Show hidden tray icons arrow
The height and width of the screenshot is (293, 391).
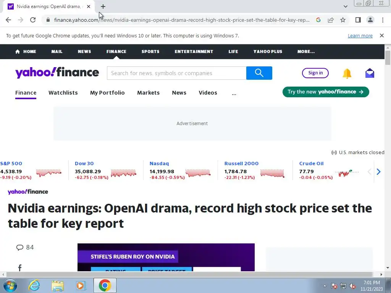click(325, 286)
